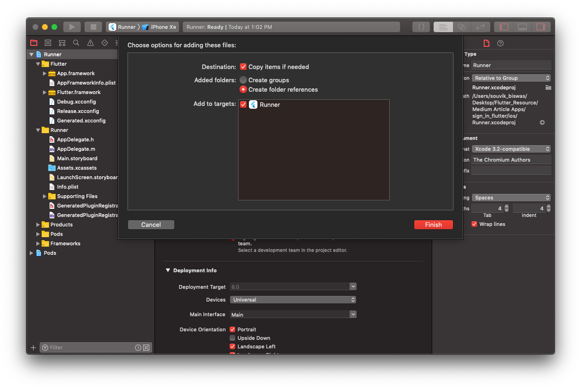This screenshot has height=389, width=581.
Task: Toggle the Navigator pane visibility button
Action: tap(504, 27)
